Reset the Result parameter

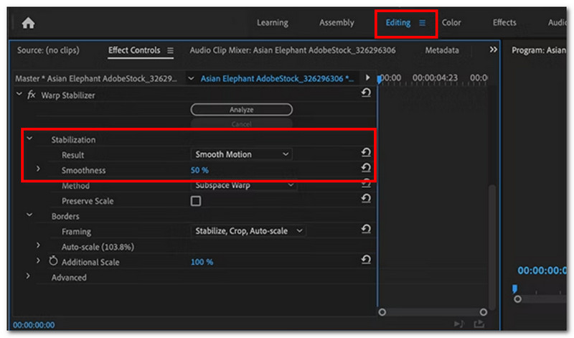[x=366, y=152]
